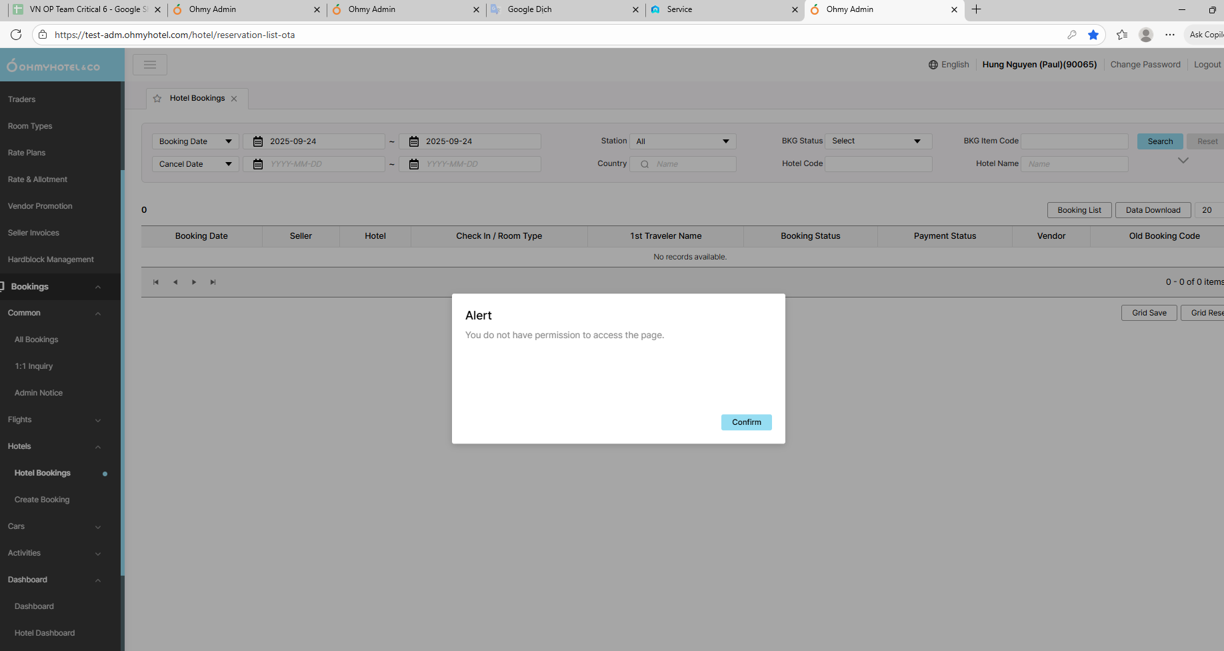
Task: Go to first page of results
Action: click(156, 282)
